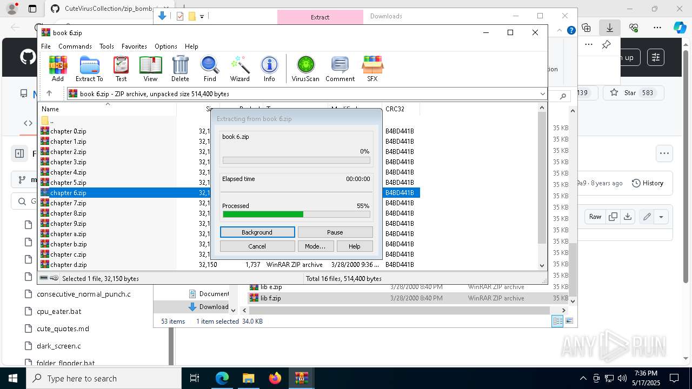
Task: Click the Mode... button
Action: (315, 246)
